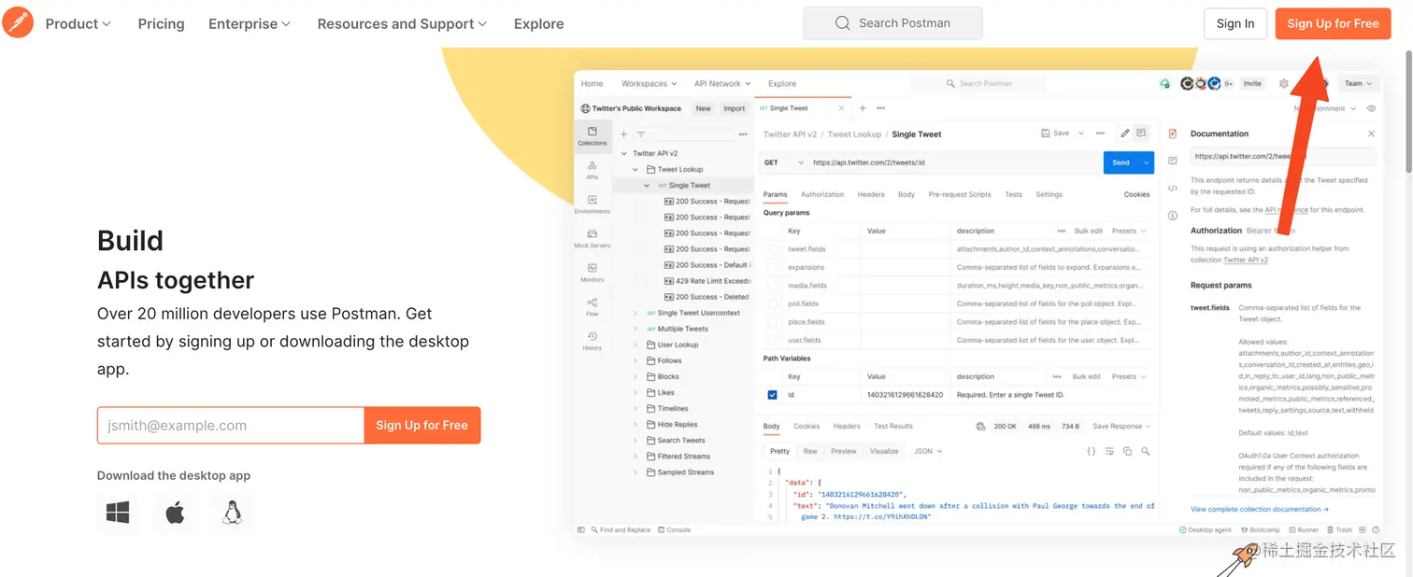The height and width of the screenshot is (577, 1413).
Task: Toggle the user.fields parameter checkbox
Action: (x=772, y=340)
